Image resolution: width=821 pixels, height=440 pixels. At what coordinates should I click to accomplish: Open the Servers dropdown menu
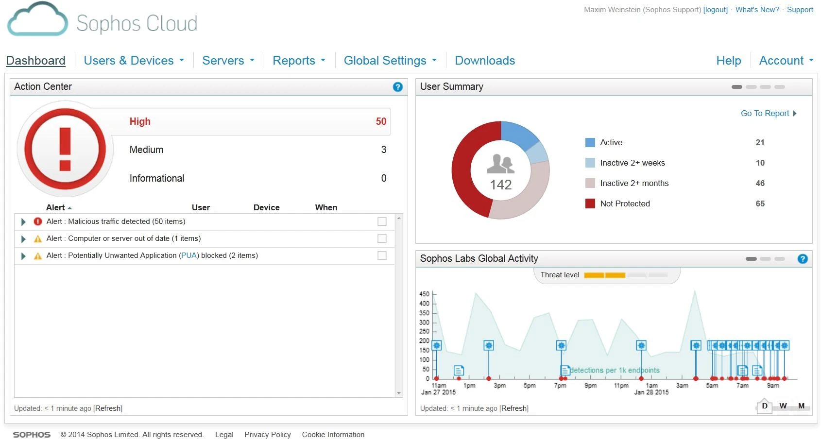228,61
